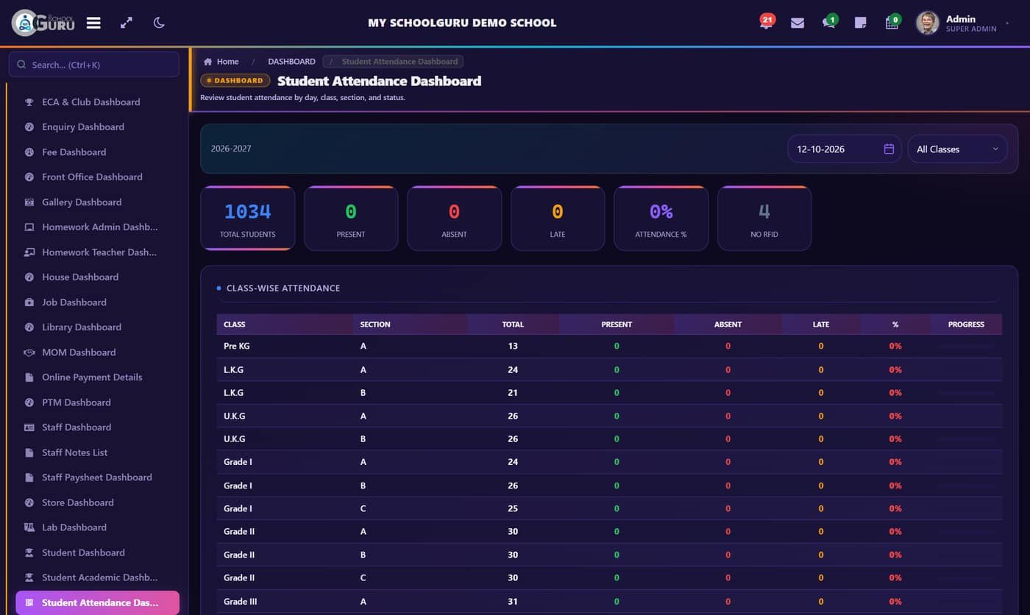This screenshot has width=1030, height=615.
Task: Click the PTM Dashboard sidebar icon
Action: point(29,402)
